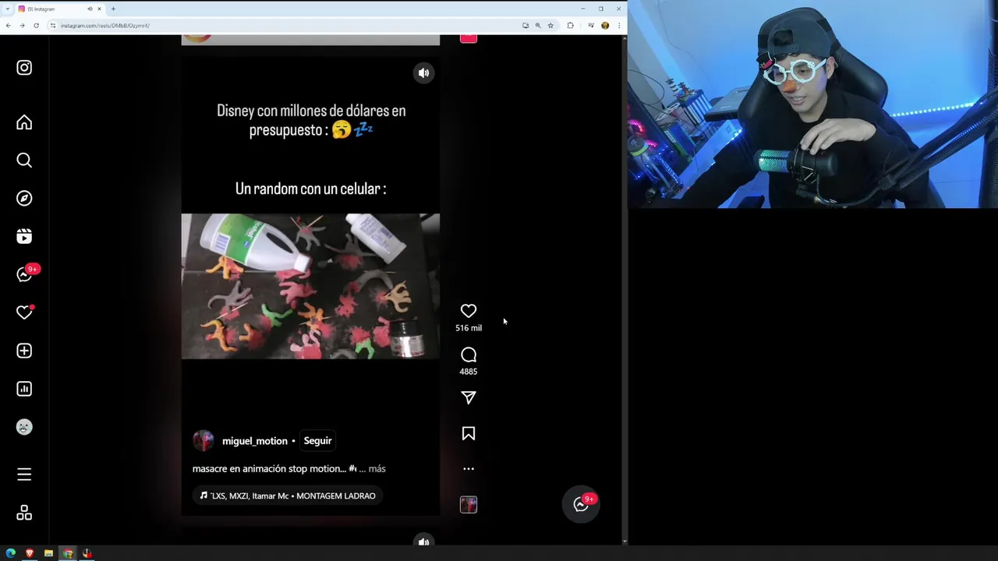Image resolution: width=998 pixels, height=561 pixels.
Task: Open the Chrome profile avatar
Action: (x=605, y=26)
